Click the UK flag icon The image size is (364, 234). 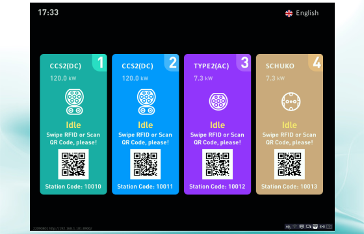coord(289,14)
